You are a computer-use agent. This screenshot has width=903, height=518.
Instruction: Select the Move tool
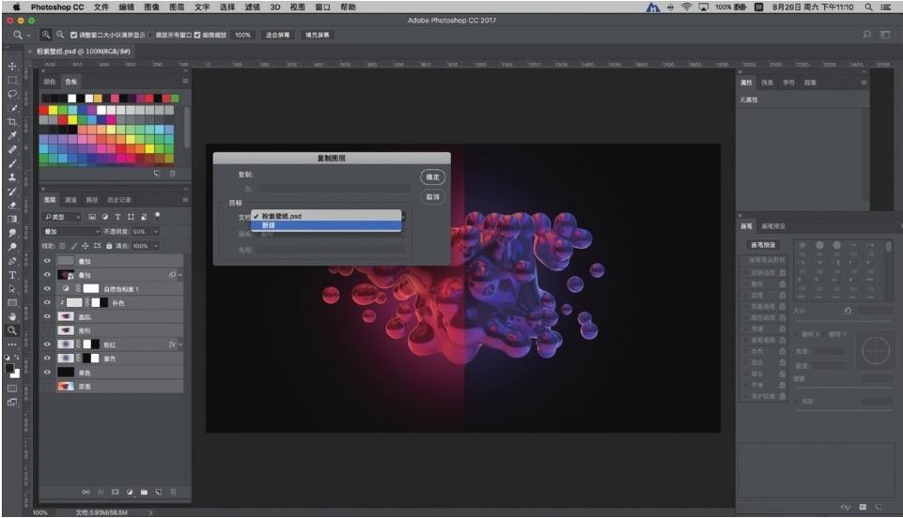12,66
